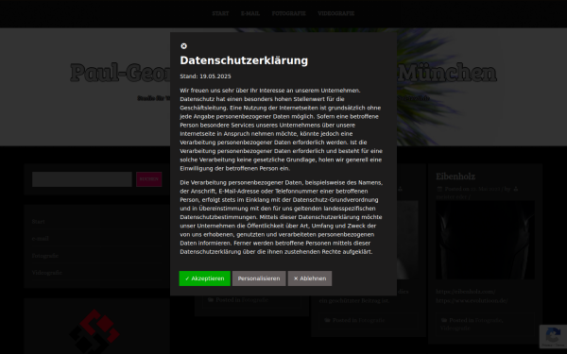Click the SUCHEN search button
The image size is (567, 354).
point(149,179)
